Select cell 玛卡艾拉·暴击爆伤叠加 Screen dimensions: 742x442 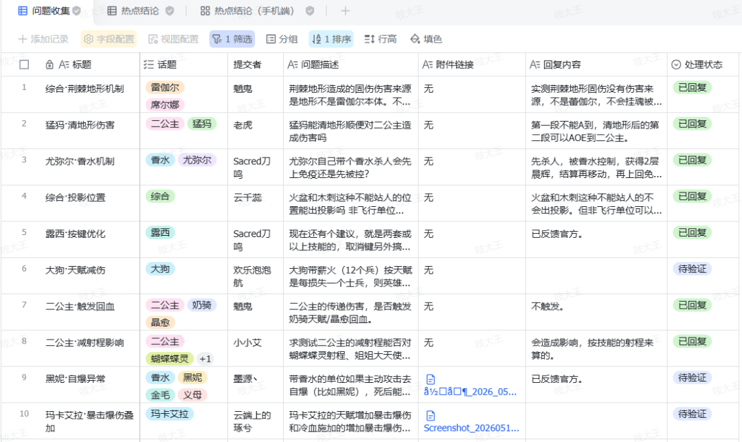click(90, 421)
